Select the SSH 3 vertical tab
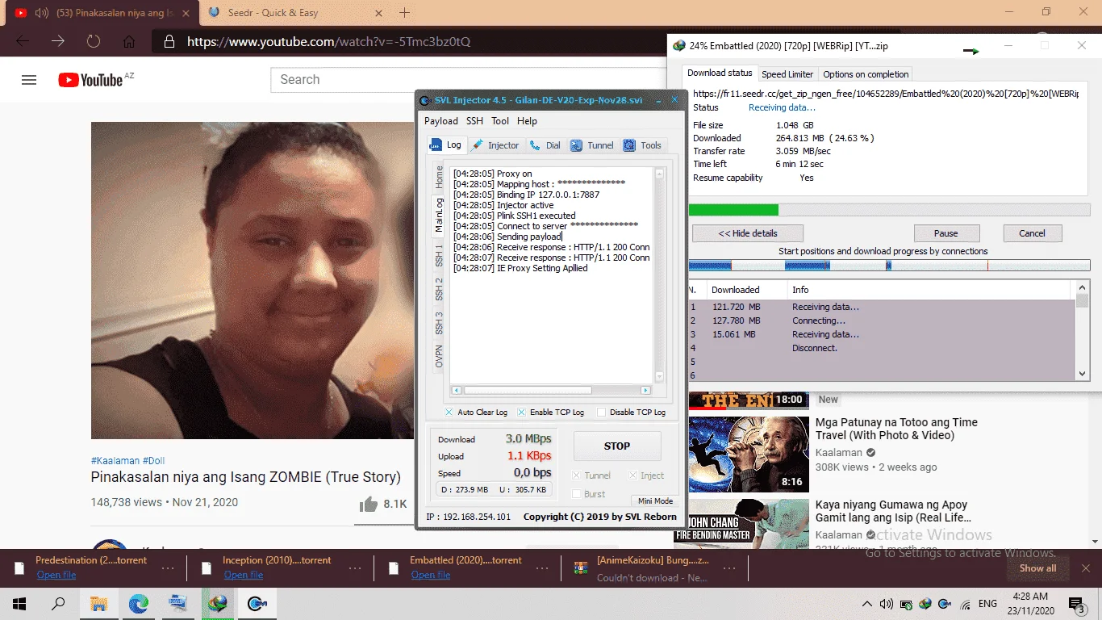This screenshot has width=1102, height=620. click(439, 323)
